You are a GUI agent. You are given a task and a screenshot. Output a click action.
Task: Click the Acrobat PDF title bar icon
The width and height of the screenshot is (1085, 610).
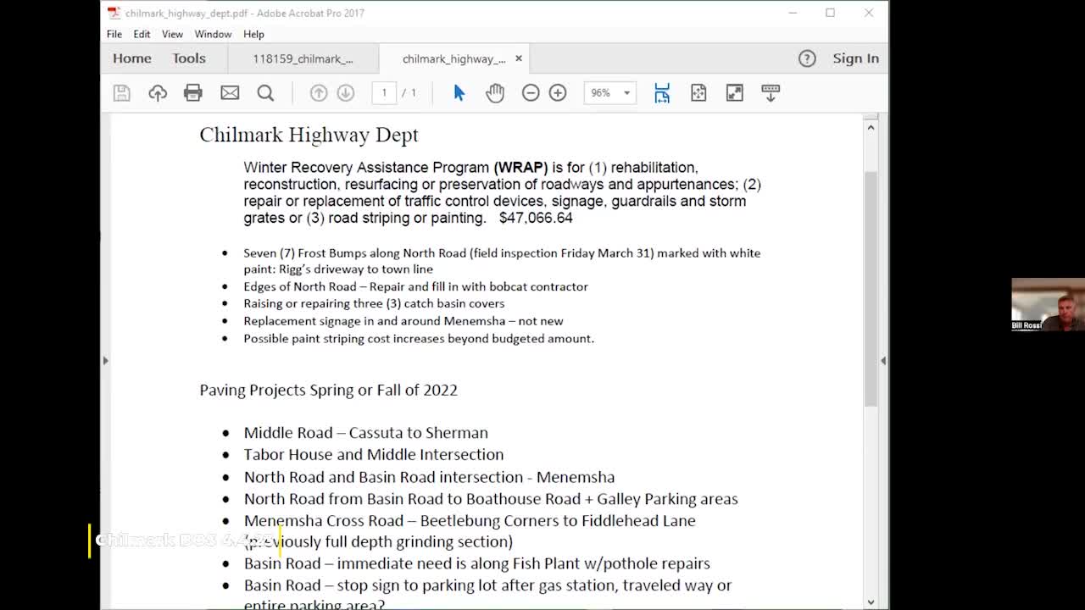point(114,13)
